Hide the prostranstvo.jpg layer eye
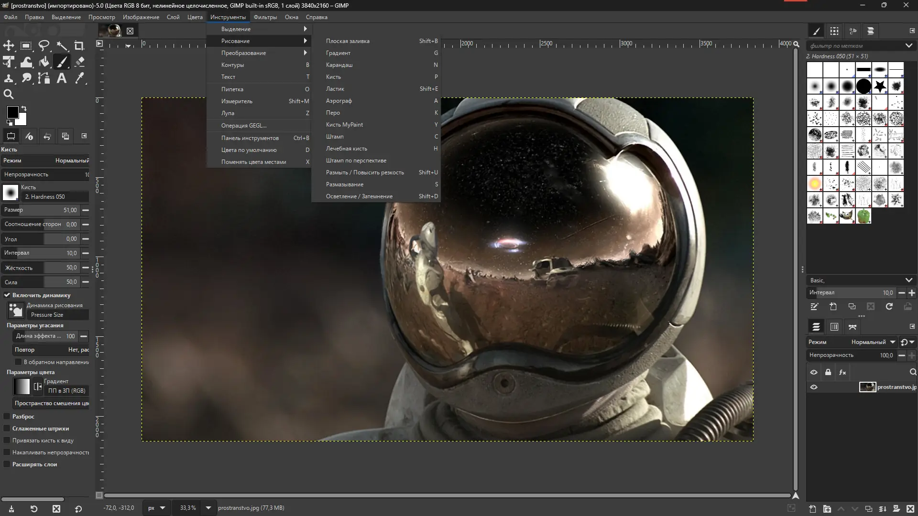 (x=814, y=387)
